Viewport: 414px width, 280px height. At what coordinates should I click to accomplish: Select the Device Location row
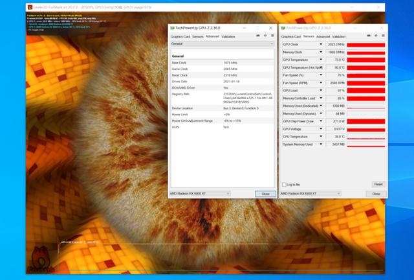pos(223,108)
